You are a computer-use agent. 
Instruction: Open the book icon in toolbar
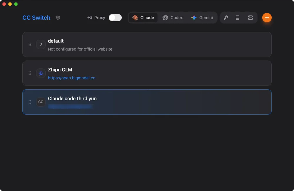(238, 18)
